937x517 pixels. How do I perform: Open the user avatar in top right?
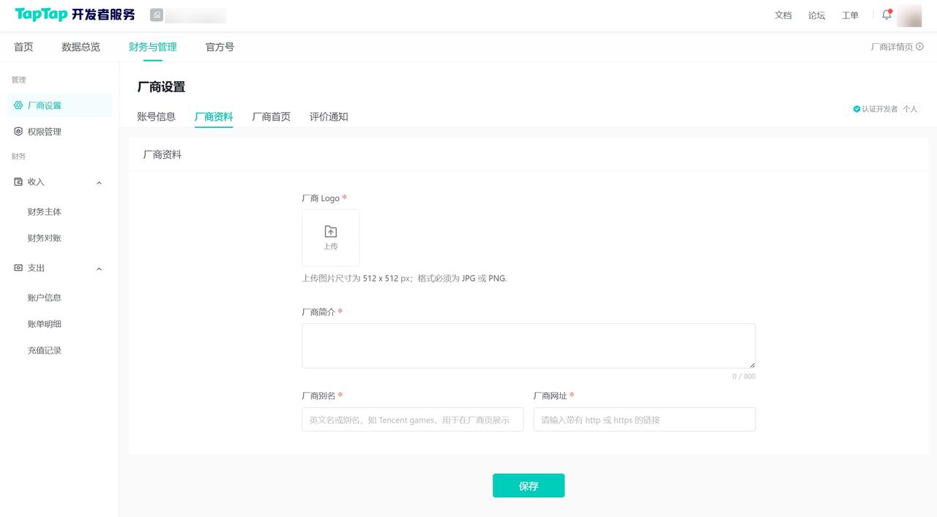[909, 15]
